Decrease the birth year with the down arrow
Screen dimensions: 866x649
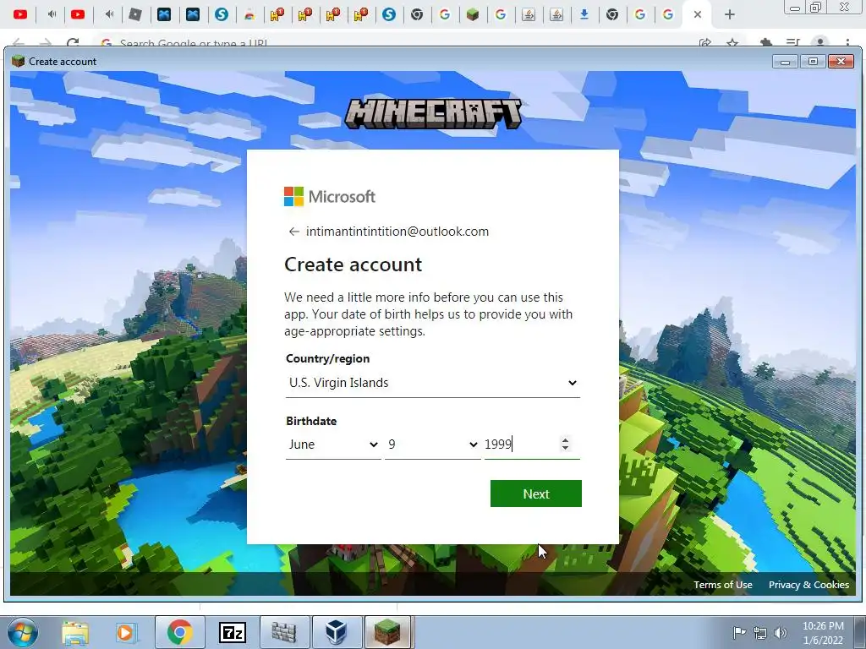[x=565, y=448]
